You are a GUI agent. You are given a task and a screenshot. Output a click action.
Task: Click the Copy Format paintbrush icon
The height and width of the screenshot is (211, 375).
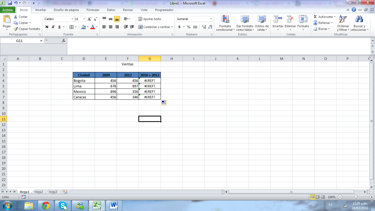click(x=16, y=29)
